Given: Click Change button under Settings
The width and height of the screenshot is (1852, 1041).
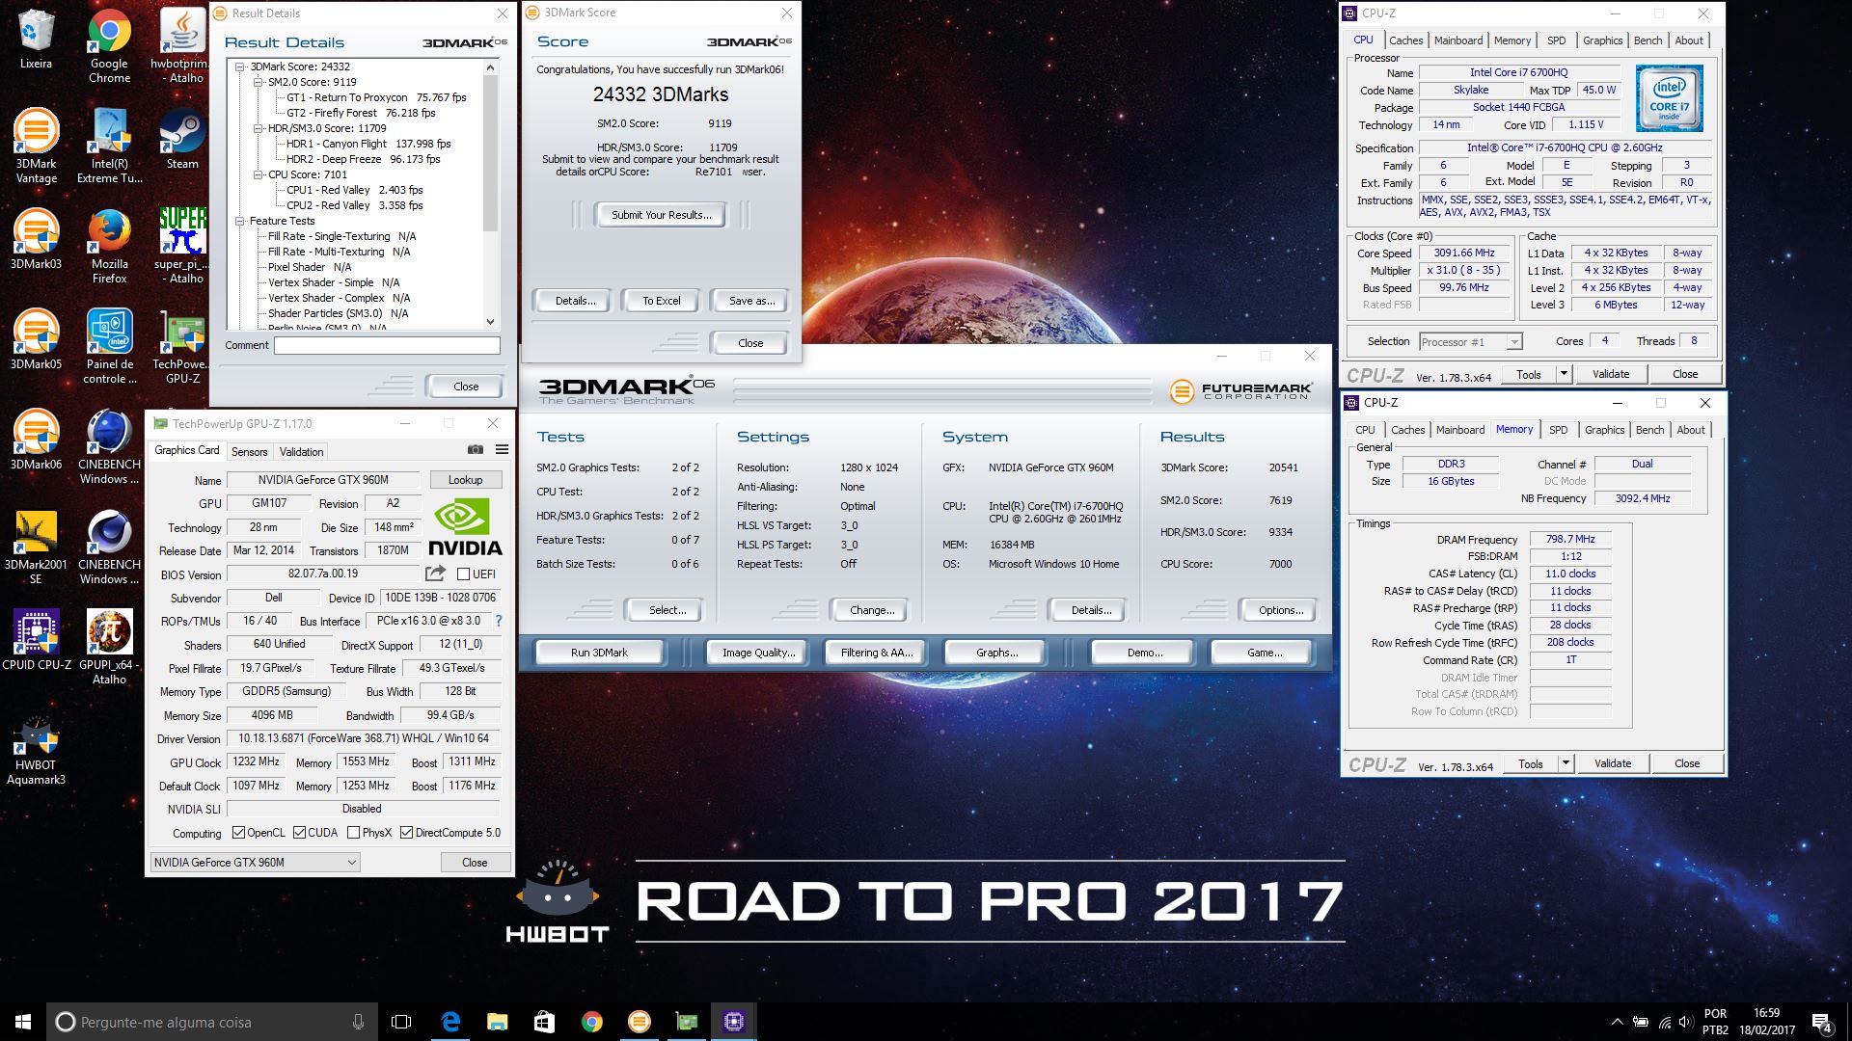Looking at the screenshot, I should coord(872,610).
